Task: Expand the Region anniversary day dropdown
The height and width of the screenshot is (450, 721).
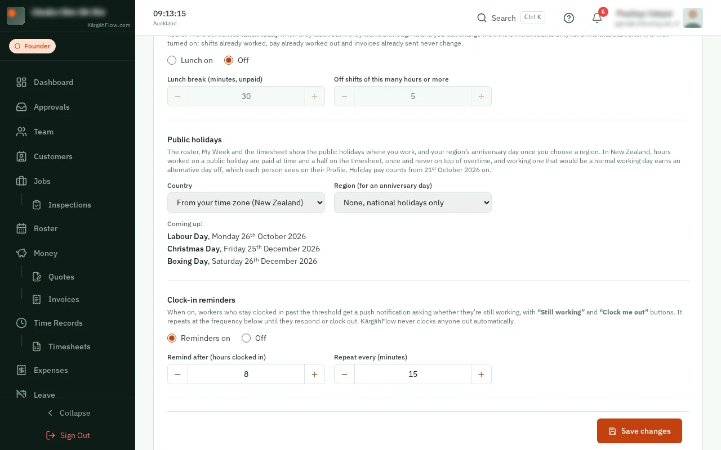Action: (x=413, y=202)
